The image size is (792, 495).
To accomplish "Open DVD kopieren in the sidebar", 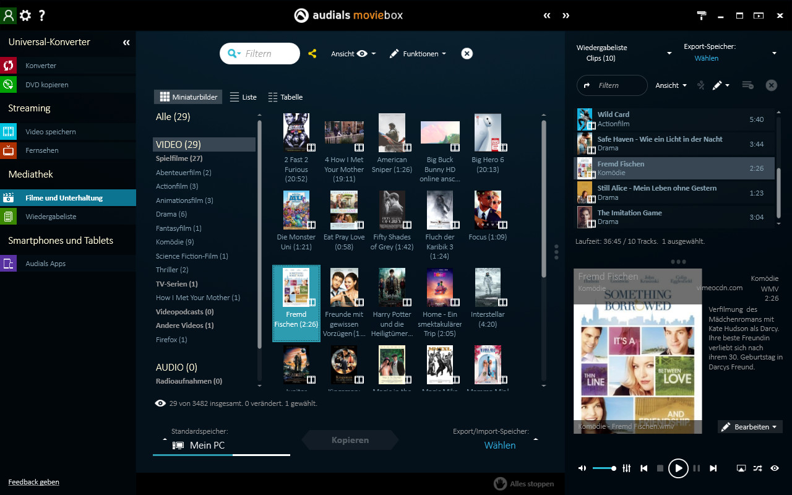I will (68, 85).
